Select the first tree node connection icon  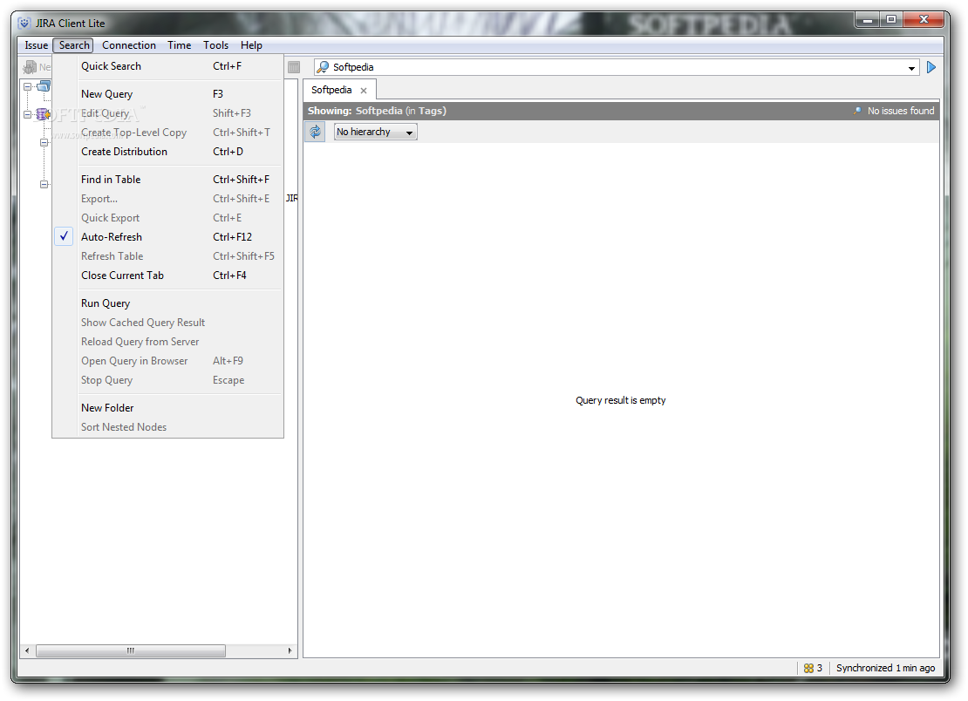pyautogui.click(x=44, y=86)
